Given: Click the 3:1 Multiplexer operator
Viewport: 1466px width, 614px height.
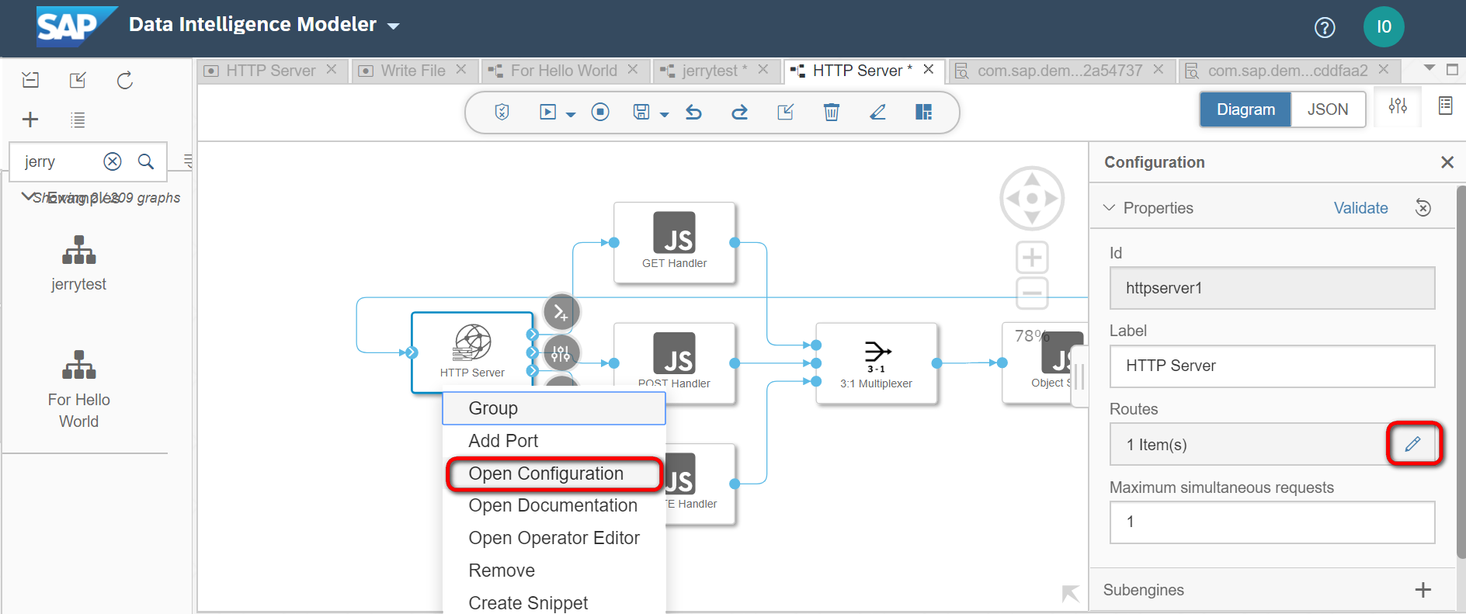Looking at the screenshot, I should (x=877, y=363).
